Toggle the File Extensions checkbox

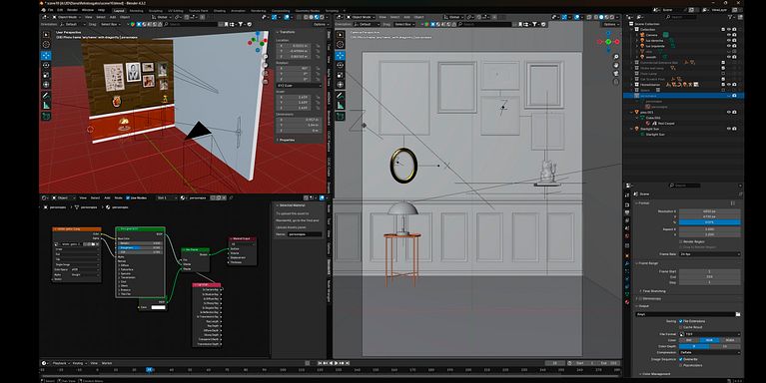click(x=681, y=321)
